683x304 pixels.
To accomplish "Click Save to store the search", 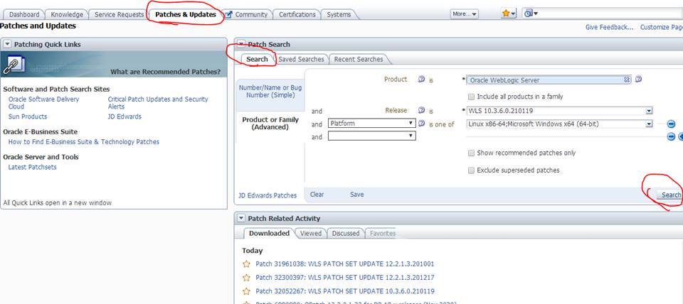I will pyautogui.click(x=356, y=195).
